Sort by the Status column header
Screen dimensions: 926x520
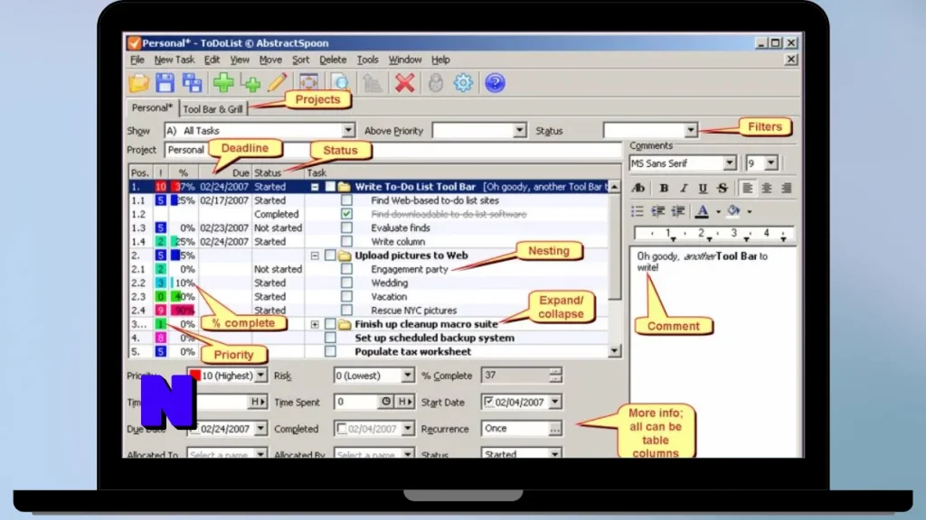click(x=279, y=172)
